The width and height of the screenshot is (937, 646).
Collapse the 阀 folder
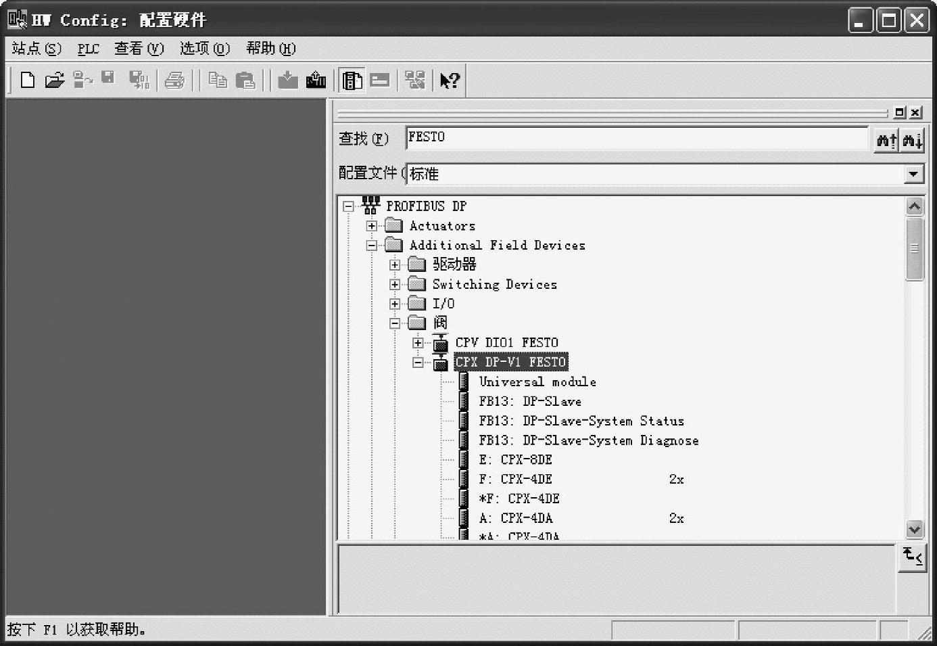395,323
